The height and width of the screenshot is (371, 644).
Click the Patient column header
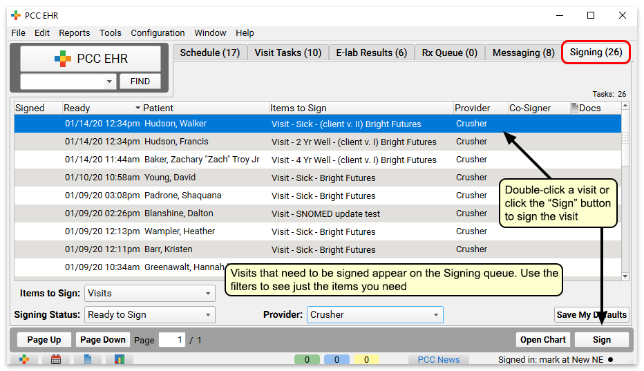(x=205, y=108)
